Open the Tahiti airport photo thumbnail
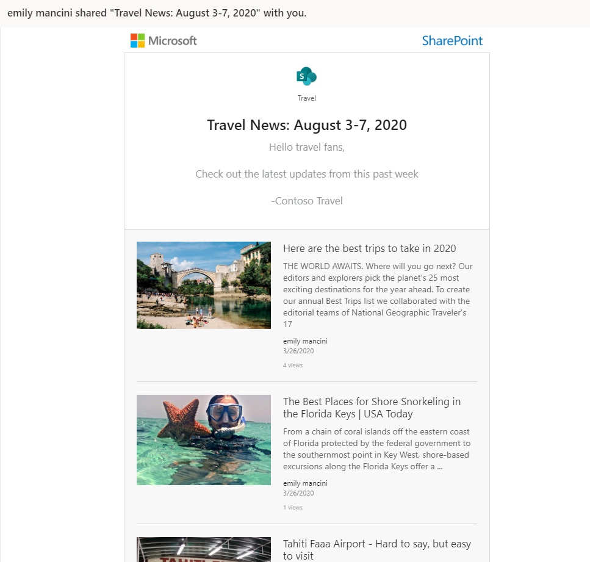 (x=204, y=550)
